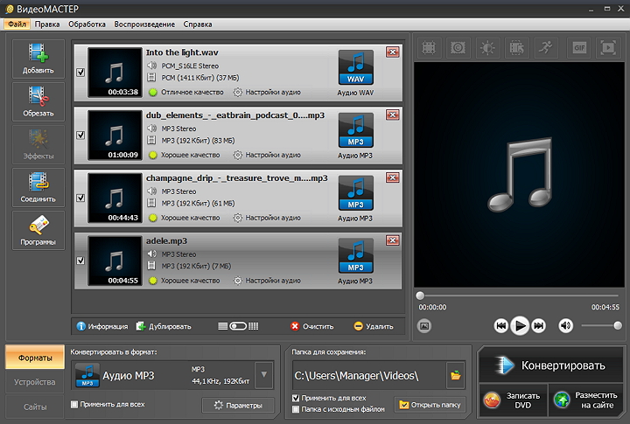Click Записать DVD button
The width and height of the screenshot is (630, 424).
pyautogui.click(x=513, y=400)
